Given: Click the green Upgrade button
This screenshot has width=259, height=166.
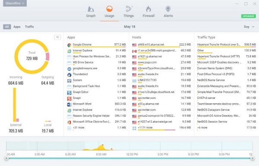Looking at the screenshot, I should [x=249, y=16].
